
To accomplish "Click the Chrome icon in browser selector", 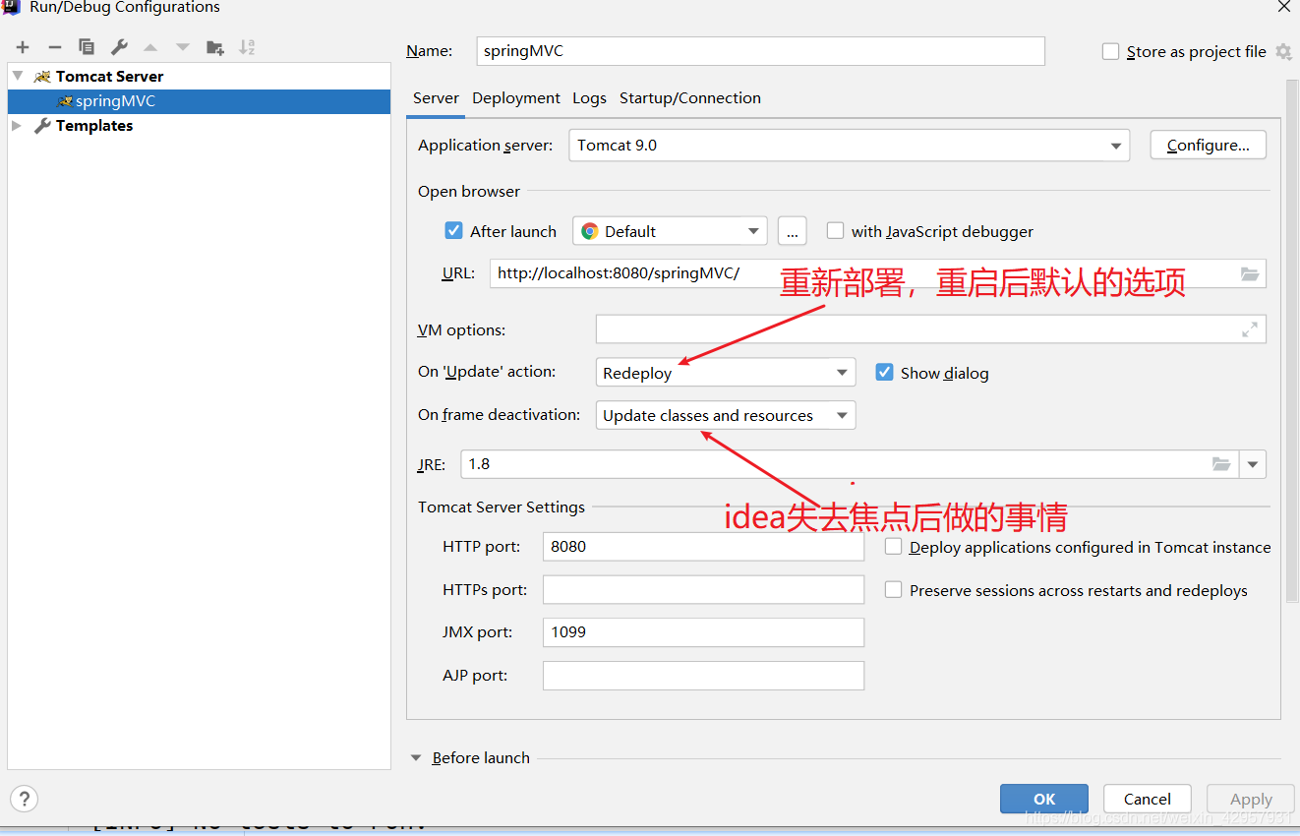I will click(x=590, y=231).
